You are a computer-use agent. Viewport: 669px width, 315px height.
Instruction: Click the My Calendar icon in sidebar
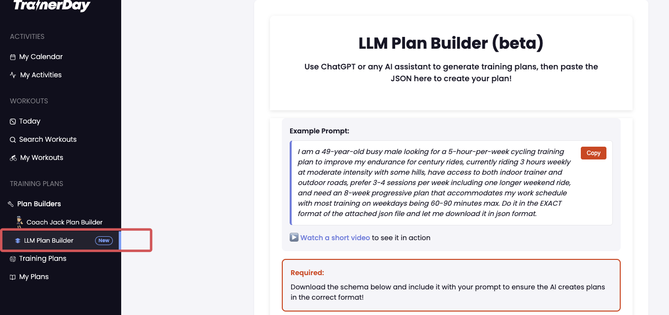tap(13, 57)
